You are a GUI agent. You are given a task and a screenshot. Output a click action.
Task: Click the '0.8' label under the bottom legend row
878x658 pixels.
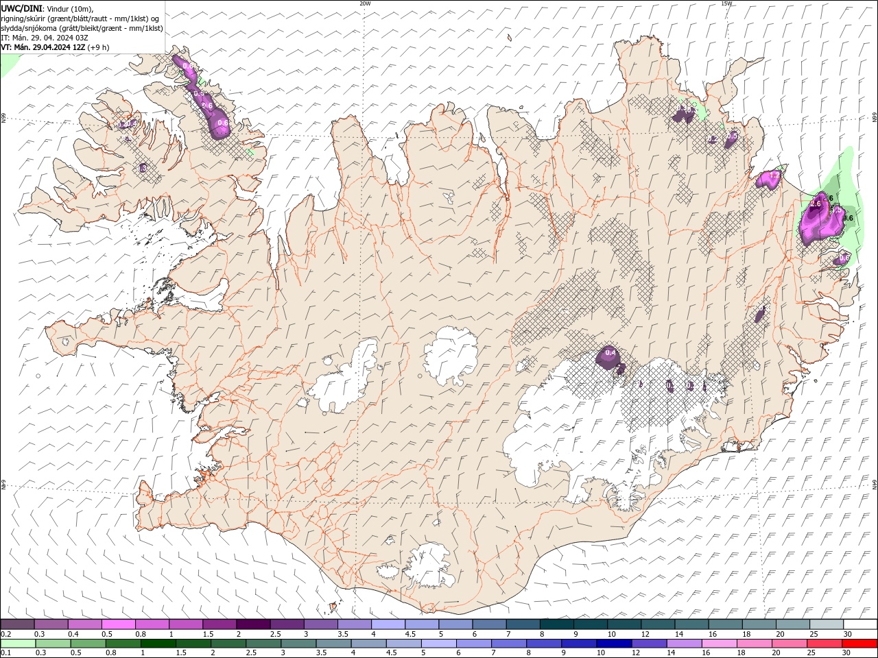click(x=111, y=653)
